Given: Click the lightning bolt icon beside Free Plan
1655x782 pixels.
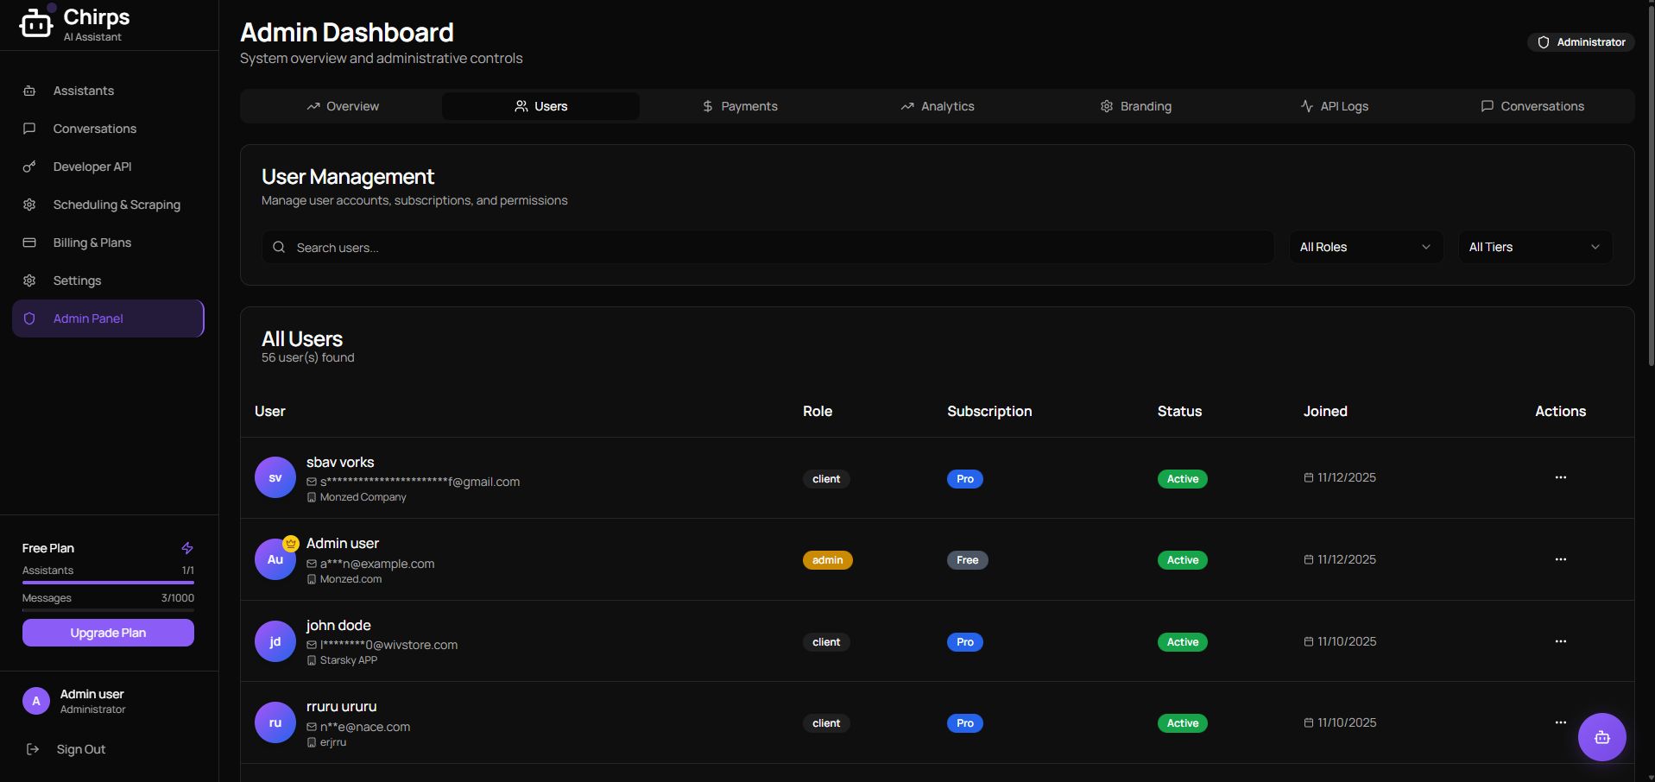Looking at the screenshot, I should click(187, 548).
